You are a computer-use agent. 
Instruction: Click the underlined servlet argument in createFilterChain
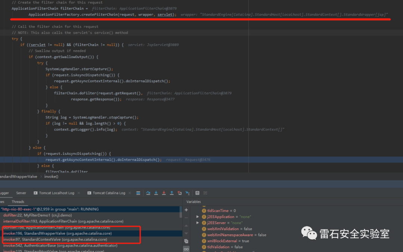(x=165, y=15)
